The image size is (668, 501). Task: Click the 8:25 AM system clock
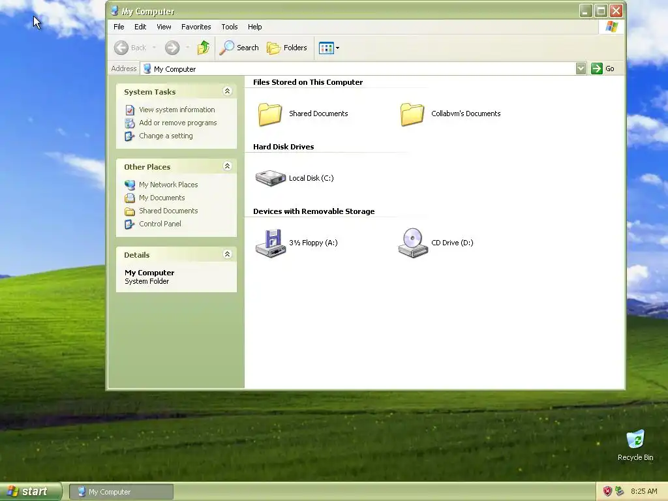[x=644, y=492]
